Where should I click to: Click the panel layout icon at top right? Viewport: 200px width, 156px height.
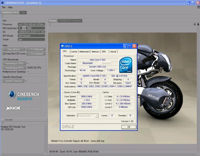pyautogui.click(x=198, y=7)
